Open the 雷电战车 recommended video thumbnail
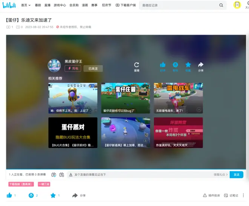This screenshot has height=206, width=249. click(178, 98)
